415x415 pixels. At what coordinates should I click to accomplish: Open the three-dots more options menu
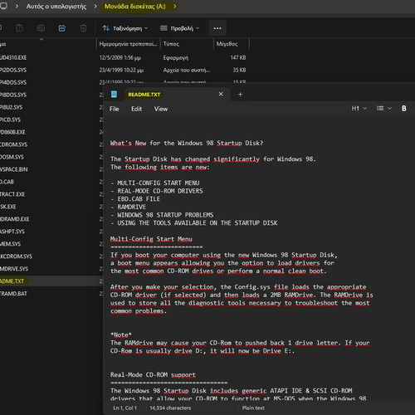click(x=217, y=28)
